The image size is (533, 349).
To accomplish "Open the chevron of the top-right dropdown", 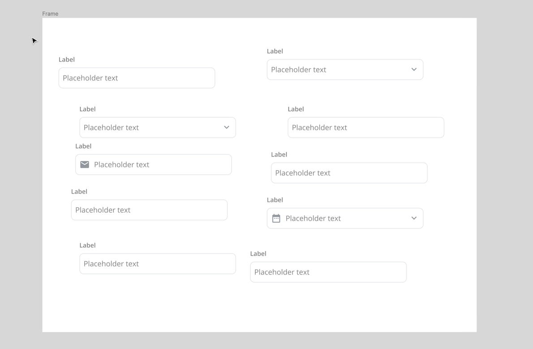I will point(414,70).
